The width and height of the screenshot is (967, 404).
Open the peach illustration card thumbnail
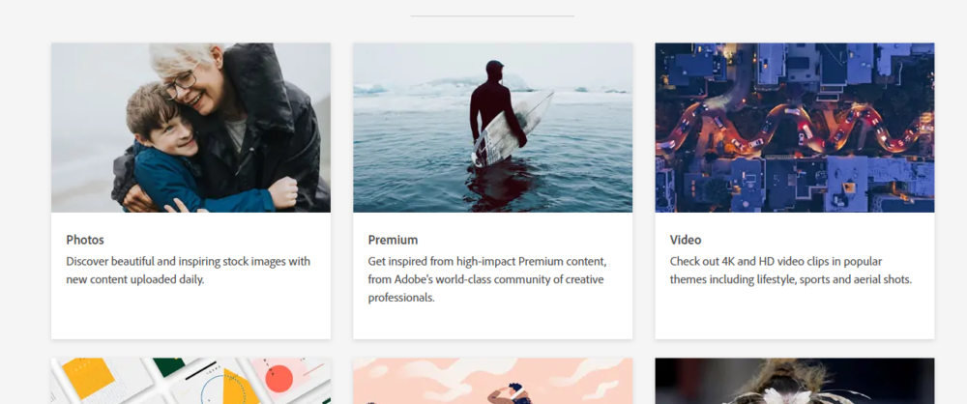pyautogui.click(x=492, y=382)
